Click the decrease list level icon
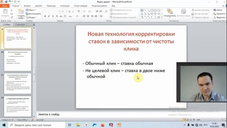Screen dimensions: 227x128 coord(97,11)
